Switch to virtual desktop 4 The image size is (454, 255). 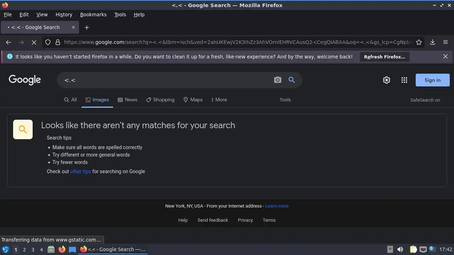[x=41, y=249]
